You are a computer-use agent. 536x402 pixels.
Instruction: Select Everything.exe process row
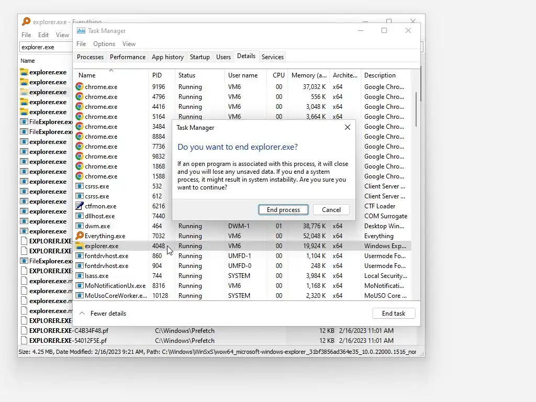243,236
